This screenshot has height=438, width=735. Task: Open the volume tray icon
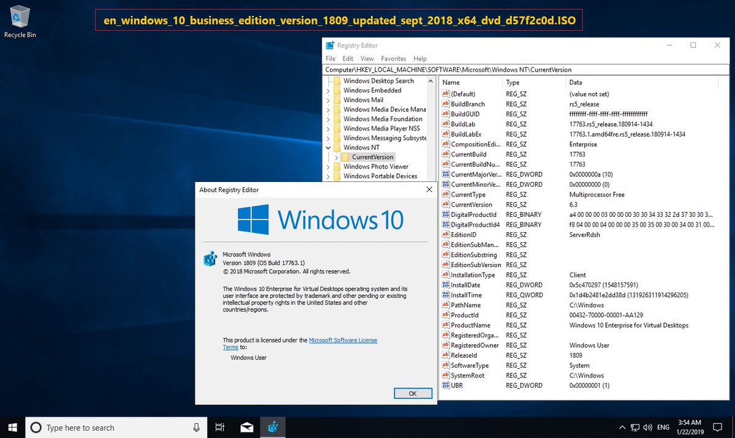tap(649, 428)
